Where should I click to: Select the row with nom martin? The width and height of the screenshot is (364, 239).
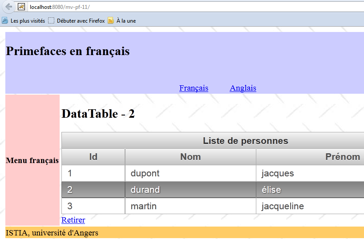pyautogui.click(x=143, y=206)
